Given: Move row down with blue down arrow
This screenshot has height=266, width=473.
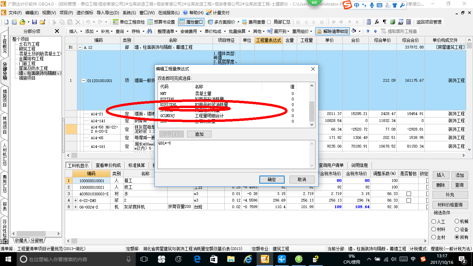Looking at the screenshot, I should coord(375,31).
